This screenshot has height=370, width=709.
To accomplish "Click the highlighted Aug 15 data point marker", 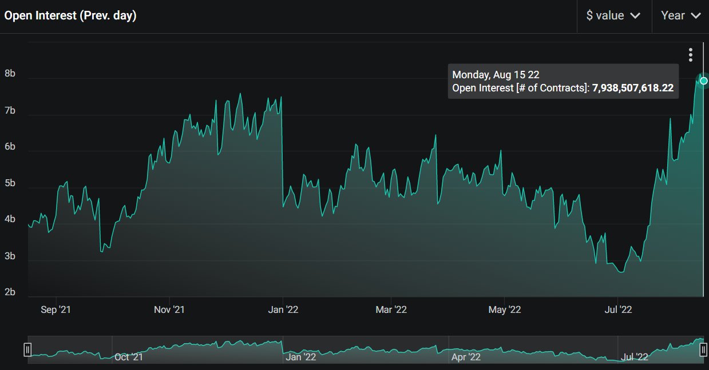I will tap(703, 81).
